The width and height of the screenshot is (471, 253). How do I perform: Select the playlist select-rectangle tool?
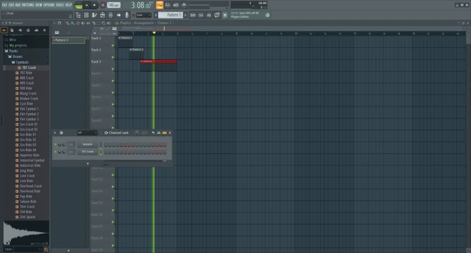point(98,23)
